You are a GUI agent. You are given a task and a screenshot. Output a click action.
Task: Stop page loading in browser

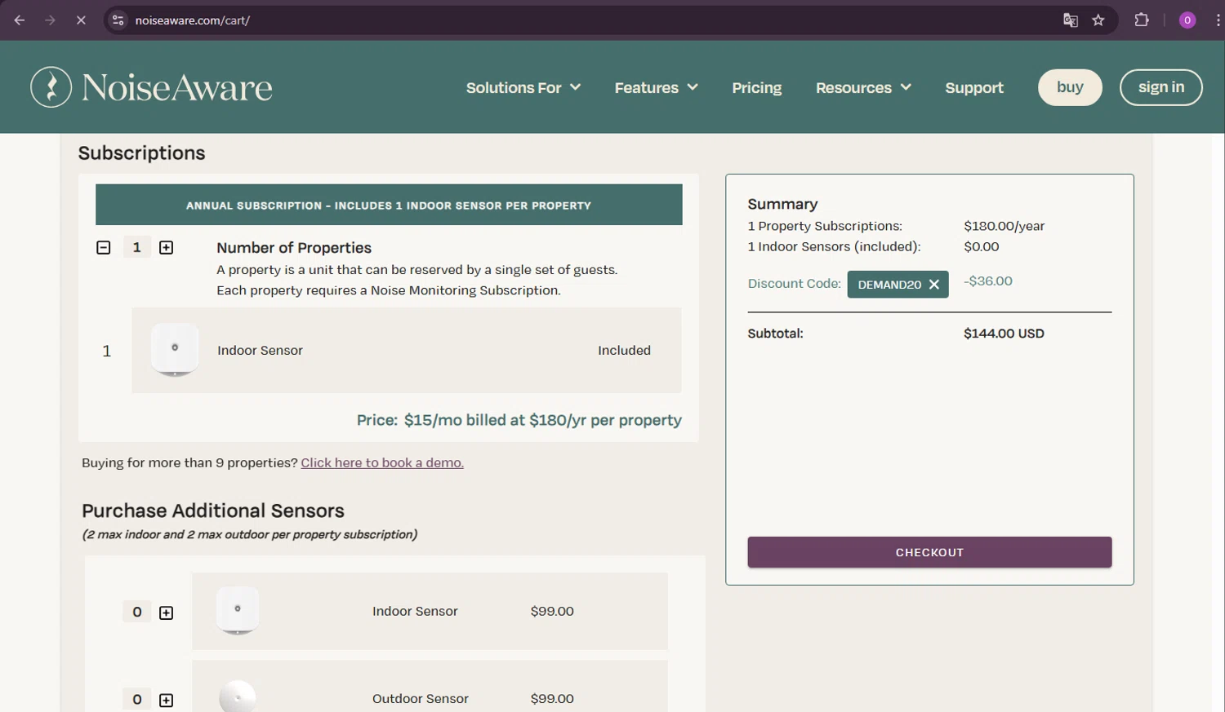point(81,20)
